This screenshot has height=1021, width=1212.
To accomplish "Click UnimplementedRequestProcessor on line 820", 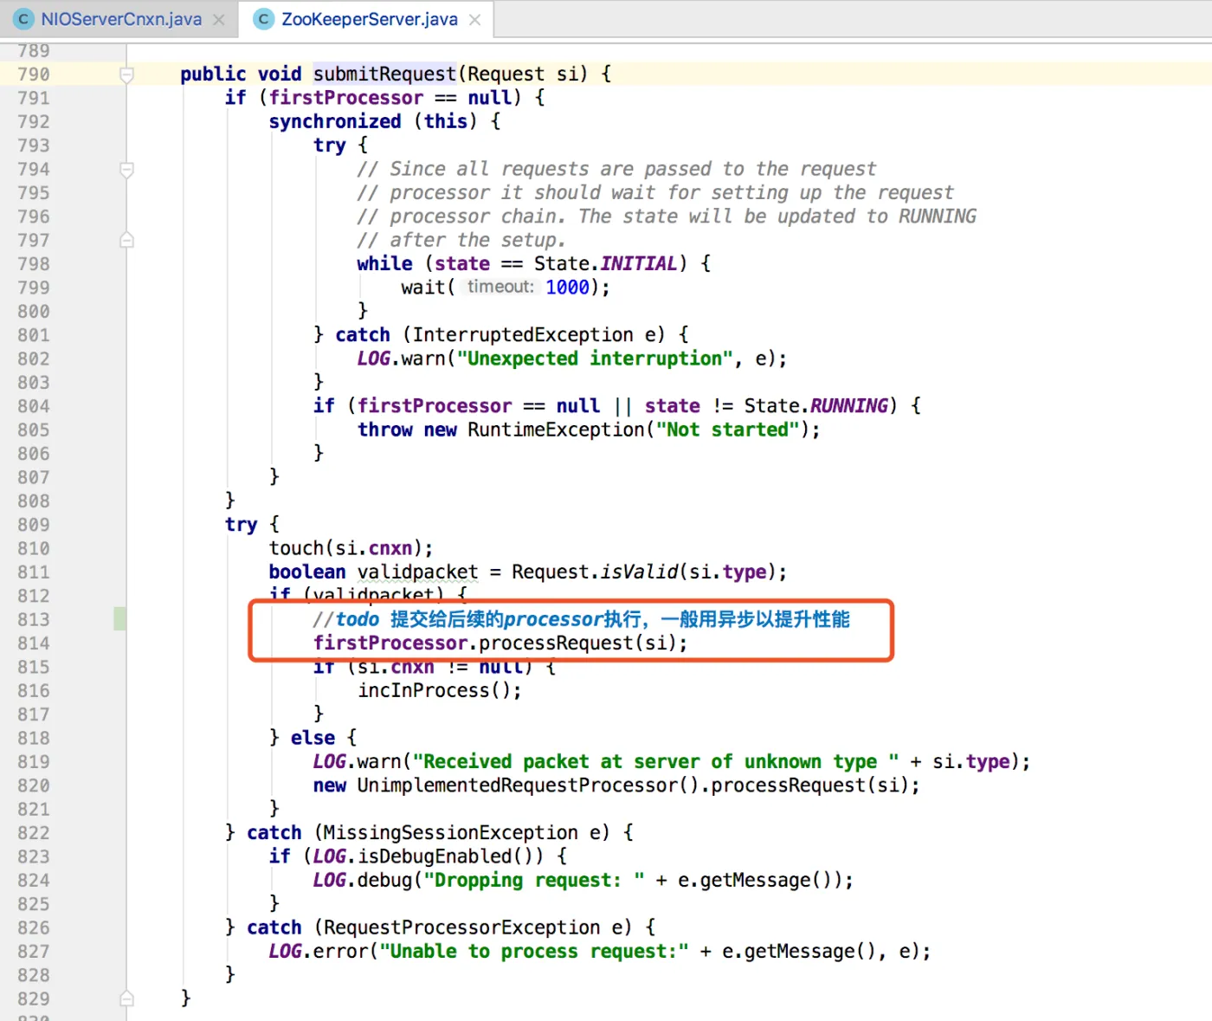I will click(x=518, y=785).
